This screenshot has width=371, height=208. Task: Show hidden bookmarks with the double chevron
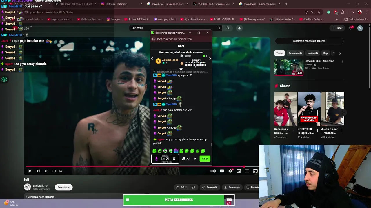(337, 19)
